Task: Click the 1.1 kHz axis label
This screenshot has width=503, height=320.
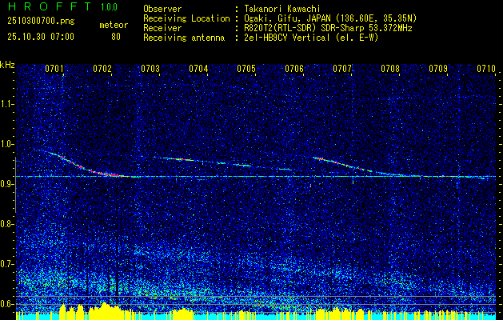Action: click(6, 104)
